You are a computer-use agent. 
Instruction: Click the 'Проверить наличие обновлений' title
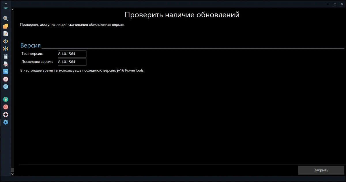[x=182, y=15]
